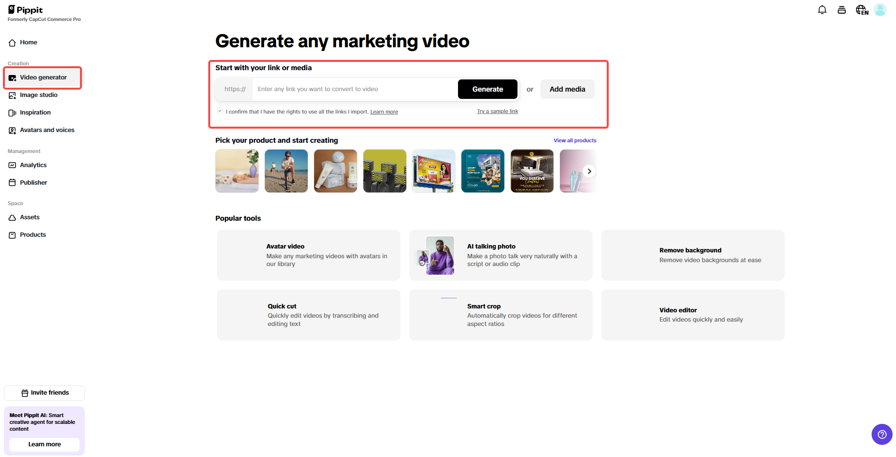Open Image studio from the Creation section
Image resolution: width=896 pixels, height=457 pixels.
[x=39, y=95]
